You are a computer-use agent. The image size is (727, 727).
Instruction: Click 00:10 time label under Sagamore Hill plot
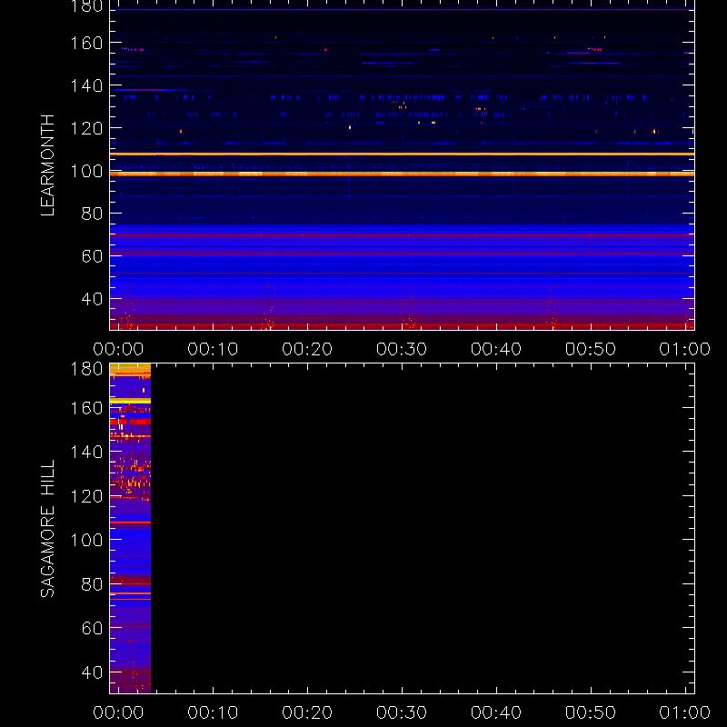coord(213,712)
